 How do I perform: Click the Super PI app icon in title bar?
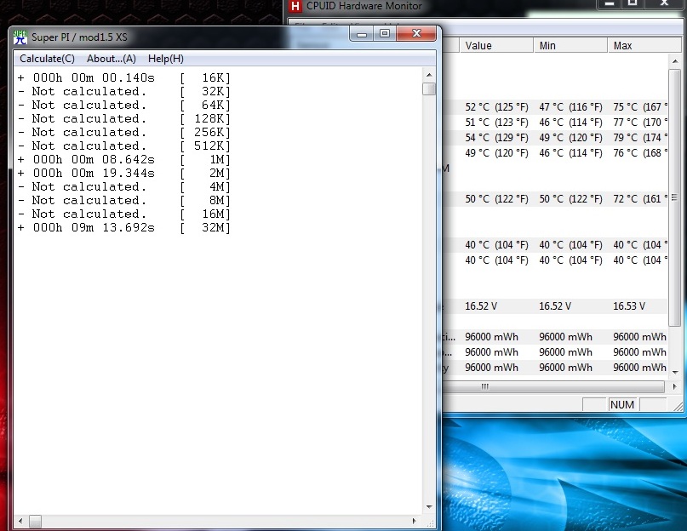point(20,37)
